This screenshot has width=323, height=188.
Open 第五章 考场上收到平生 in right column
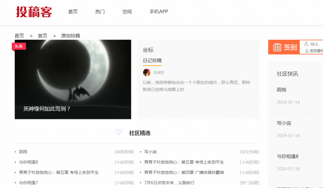point(184,162)
